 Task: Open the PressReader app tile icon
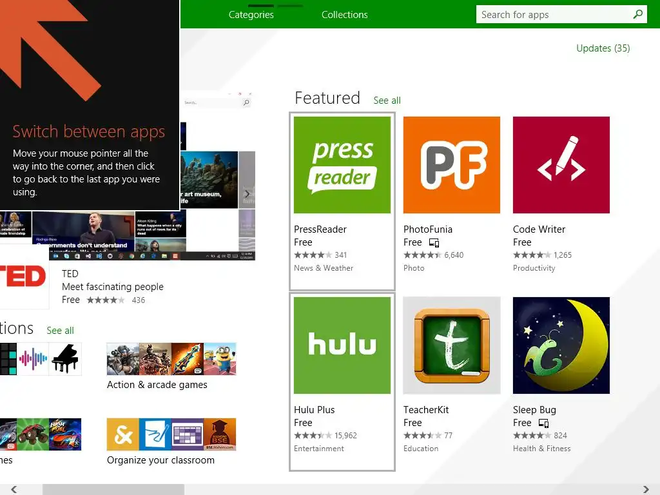coord(342,164)
